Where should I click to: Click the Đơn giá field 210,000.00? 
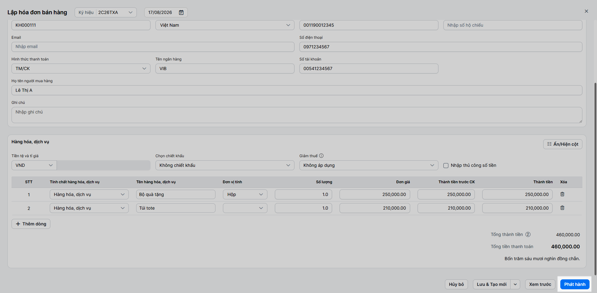(375, 208)
